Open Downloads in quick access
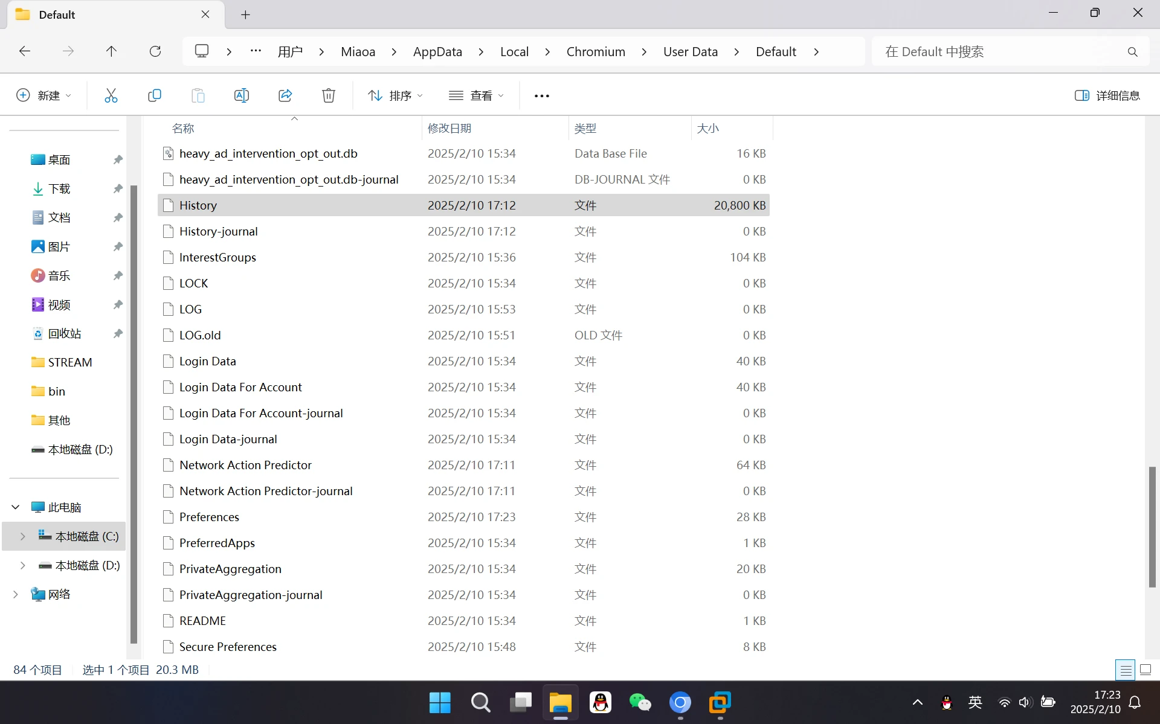This screenshot has width=1160, height=724. (59, 188)
